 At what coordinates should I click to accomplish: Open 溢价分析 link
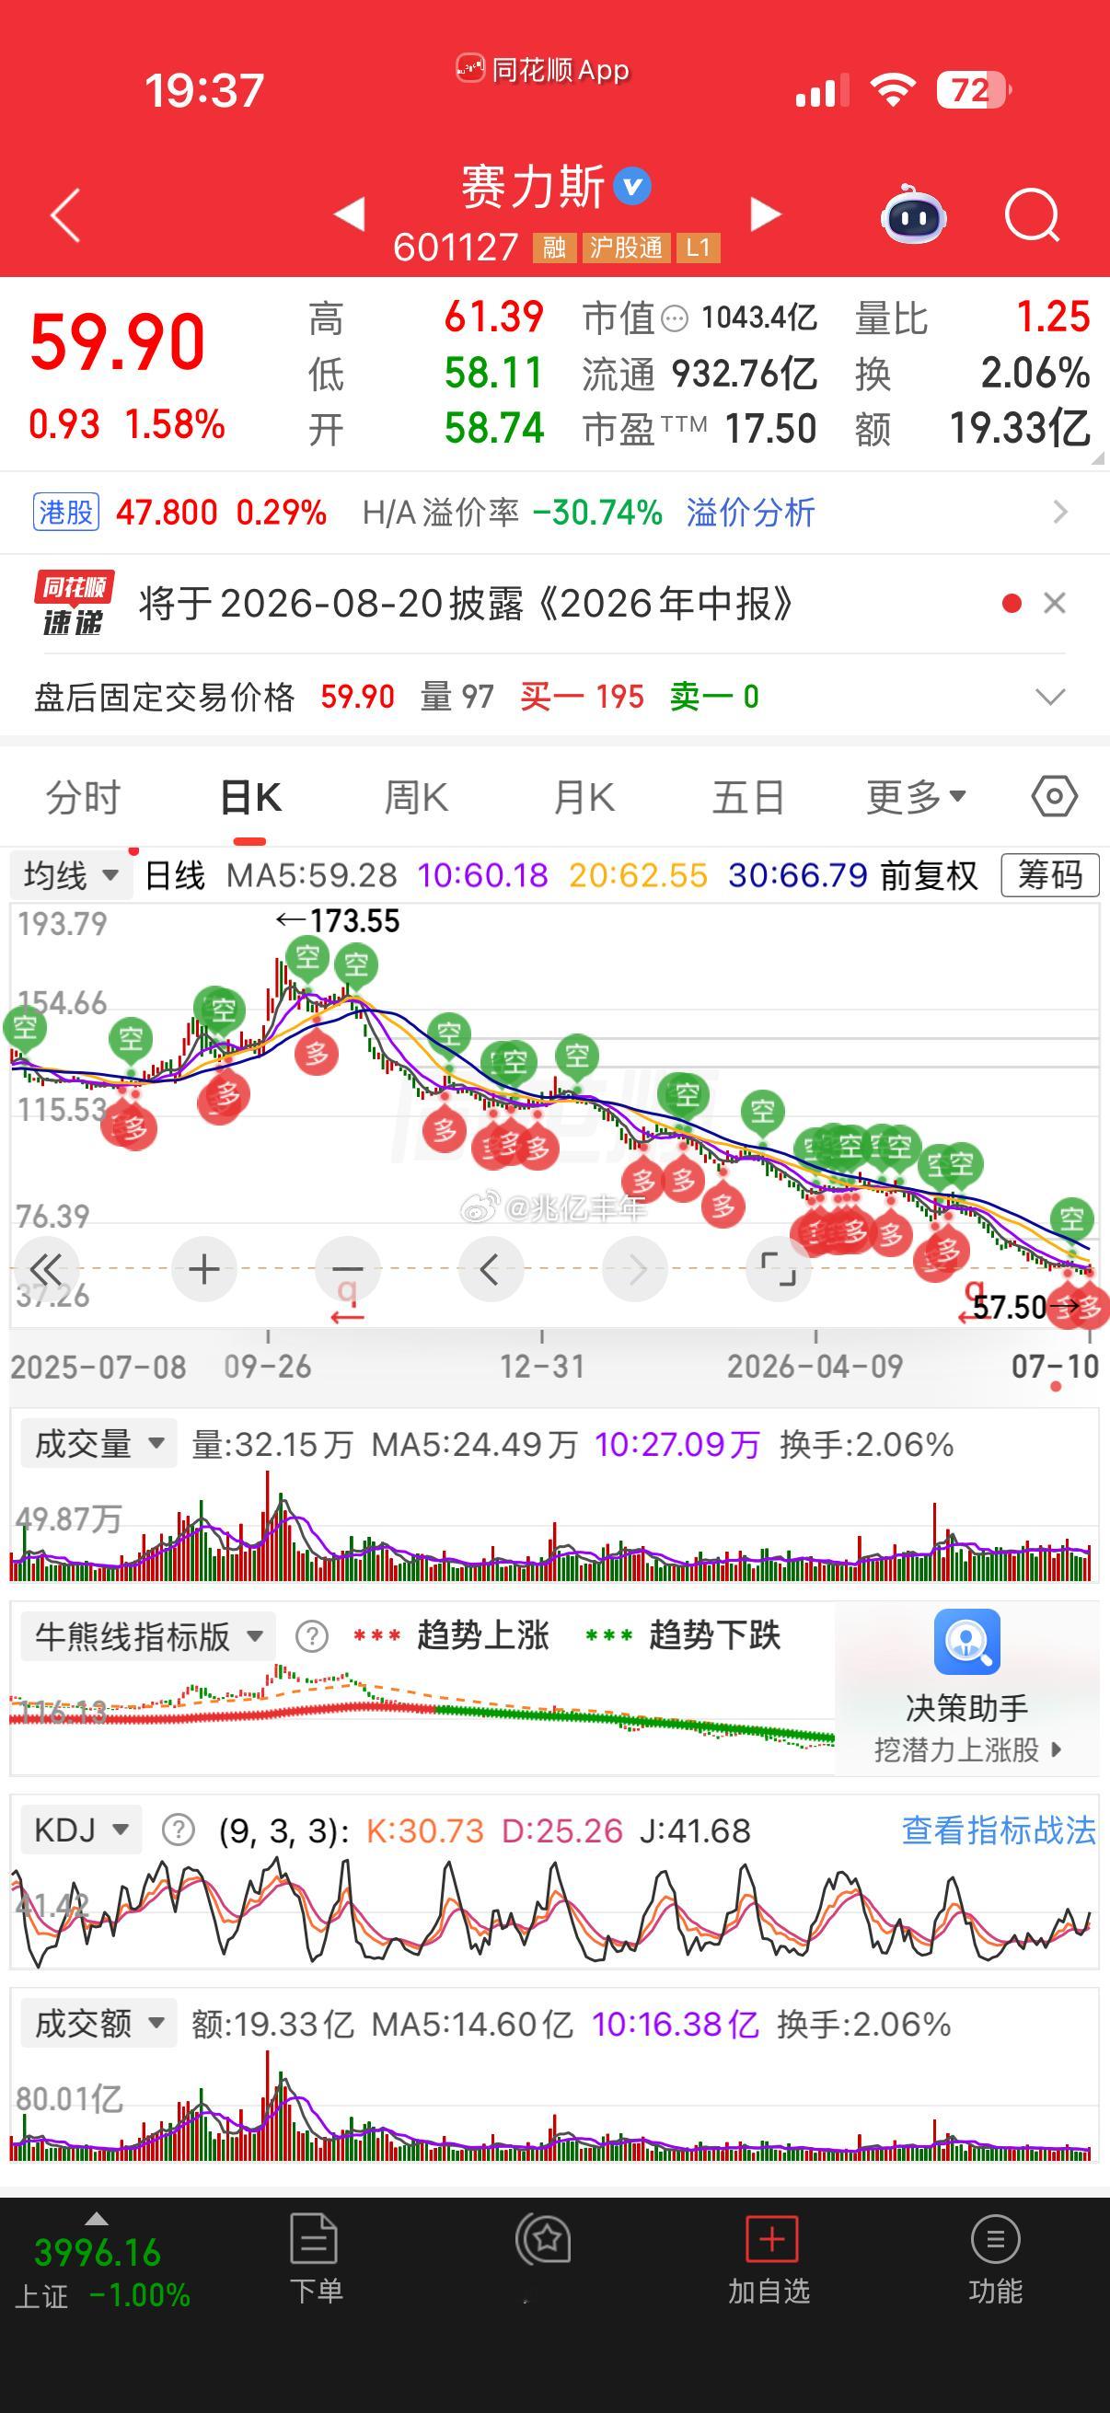tap(750, 513)
